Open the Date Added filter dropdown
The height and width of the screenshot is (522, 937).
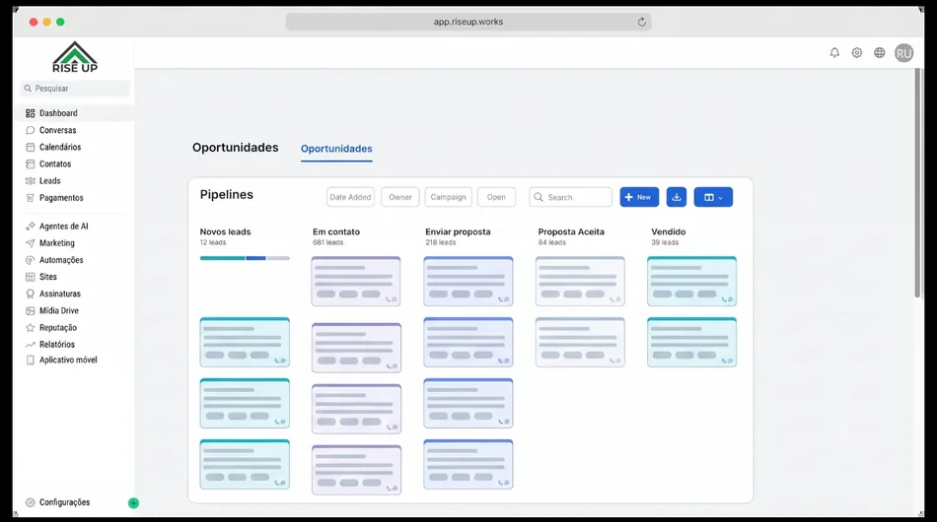tap(351, 197)
